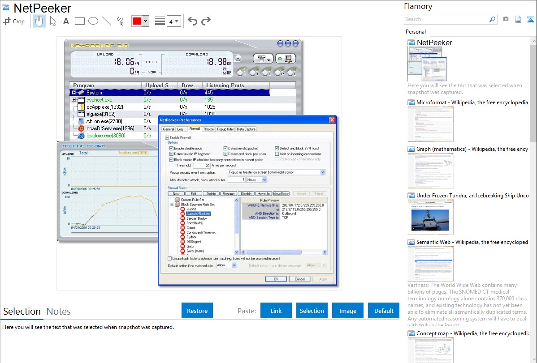Screen dimensions: 537x363
Task: Click the Search input field
Action: [x=446, y=19]
